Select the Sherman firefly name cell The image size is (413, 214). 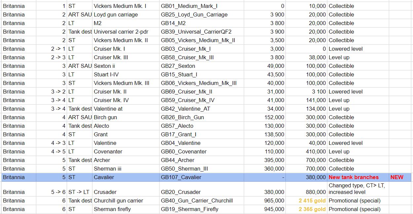click(x=126, y=209)
